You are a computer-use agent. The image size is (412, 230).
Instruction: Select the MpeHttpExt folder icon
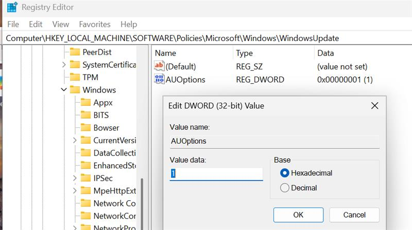click(85, 190)
